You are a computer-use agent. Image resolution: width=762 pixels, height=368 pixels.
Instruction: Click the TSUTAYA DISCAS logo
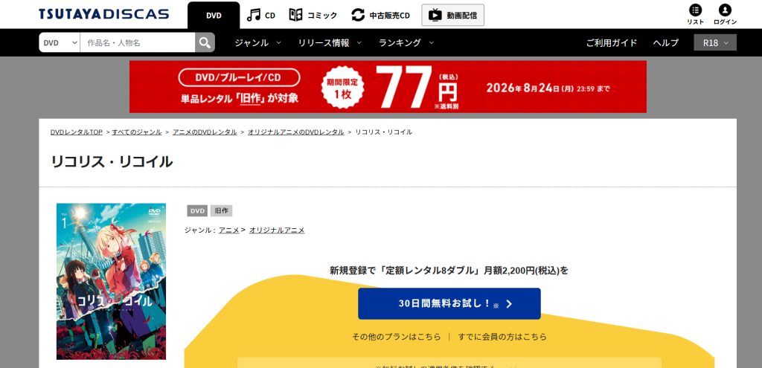104,14
